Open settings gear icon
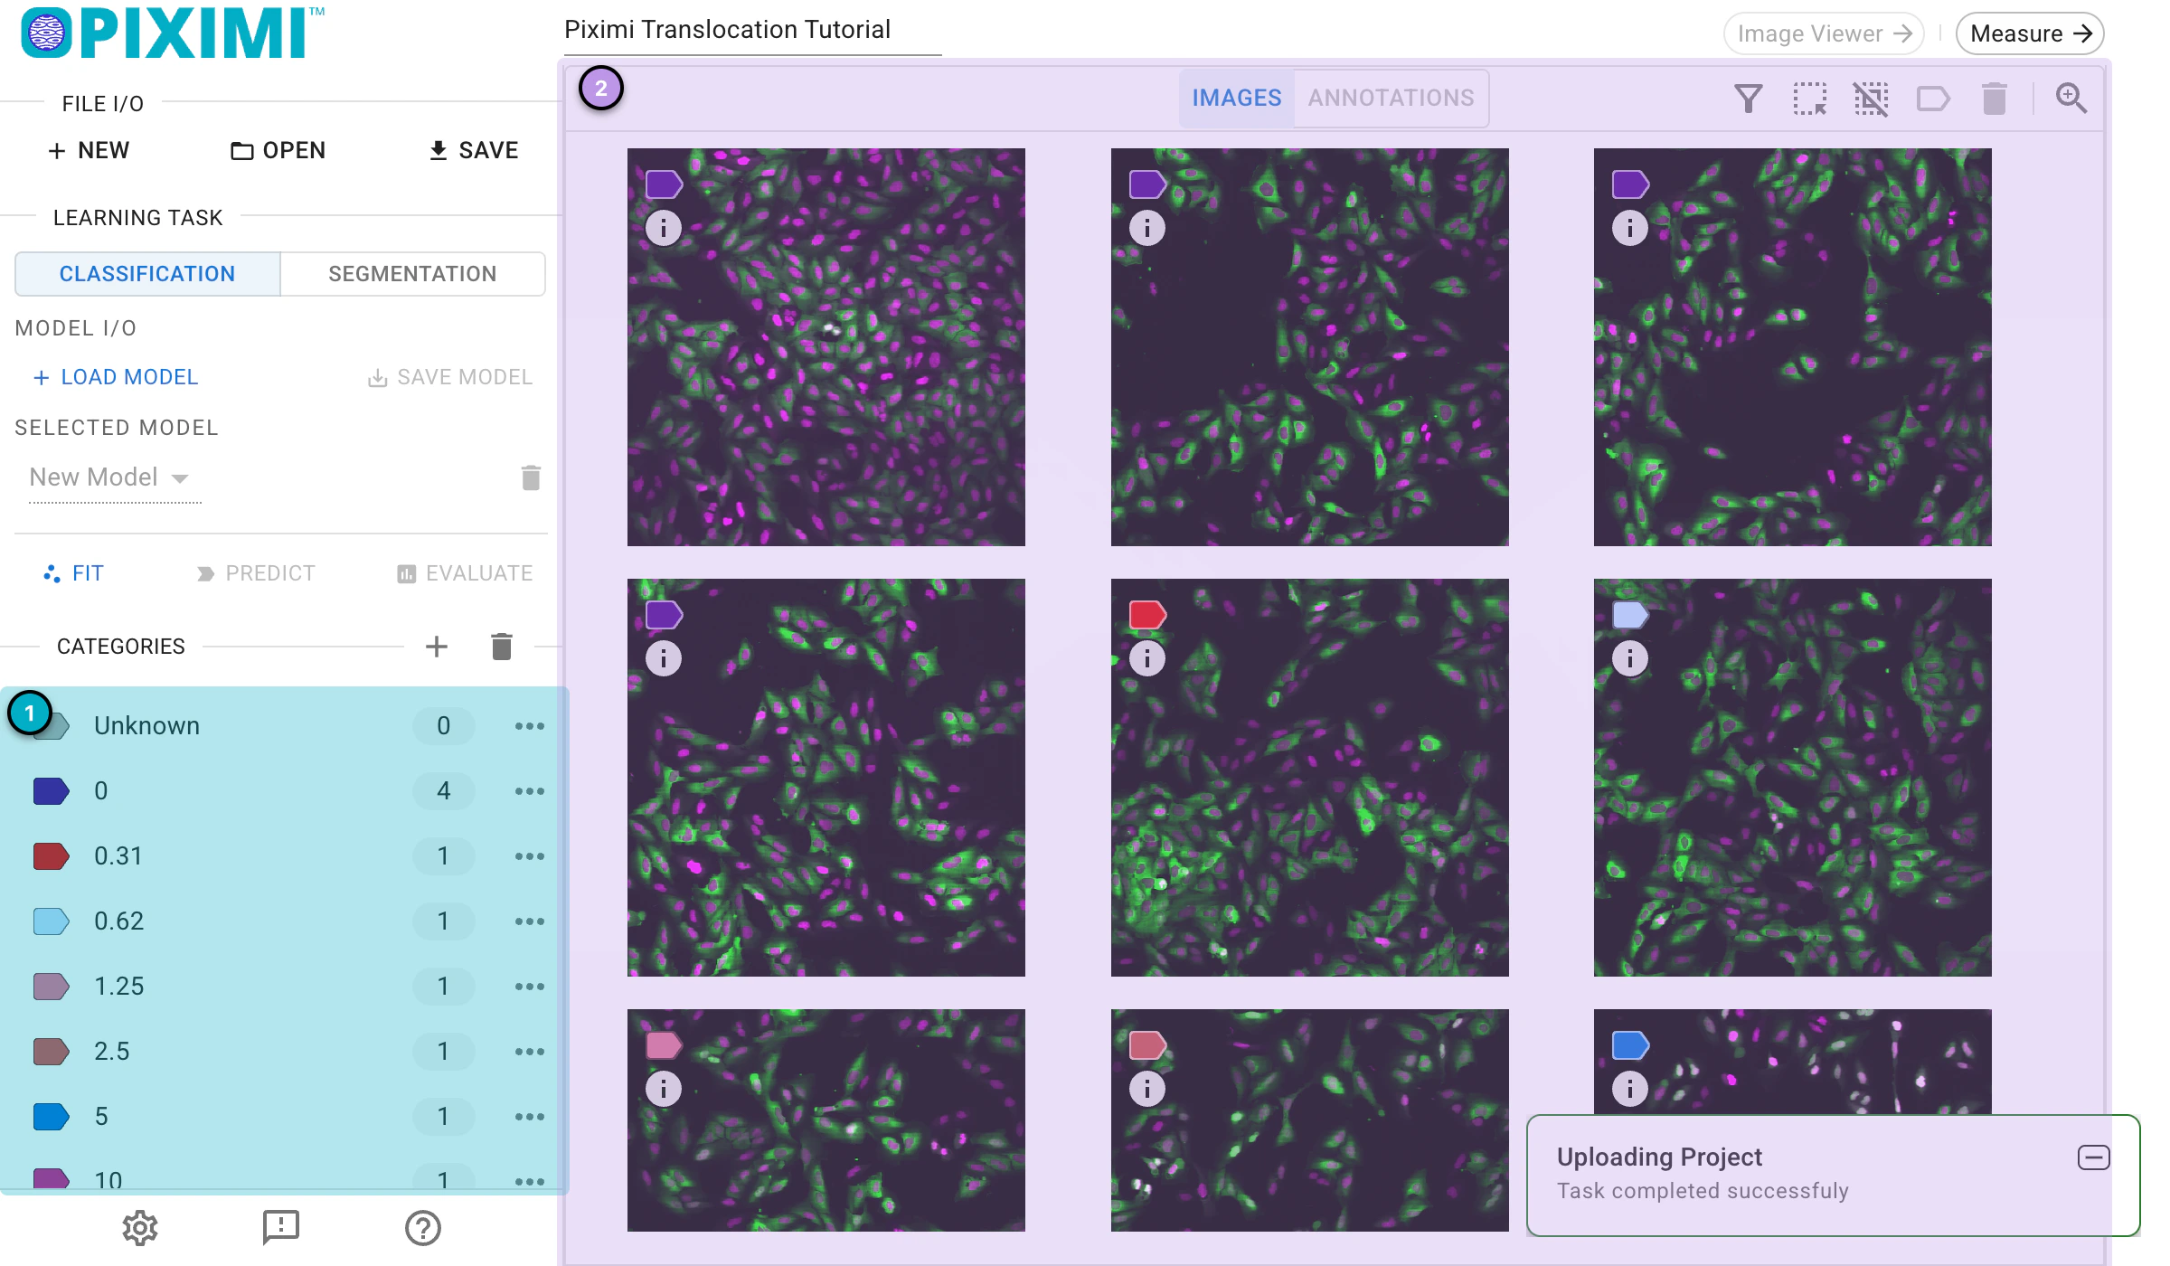Image resolution: width=2170 pixels, height=1266 pixels. [x=140, y=1227]
